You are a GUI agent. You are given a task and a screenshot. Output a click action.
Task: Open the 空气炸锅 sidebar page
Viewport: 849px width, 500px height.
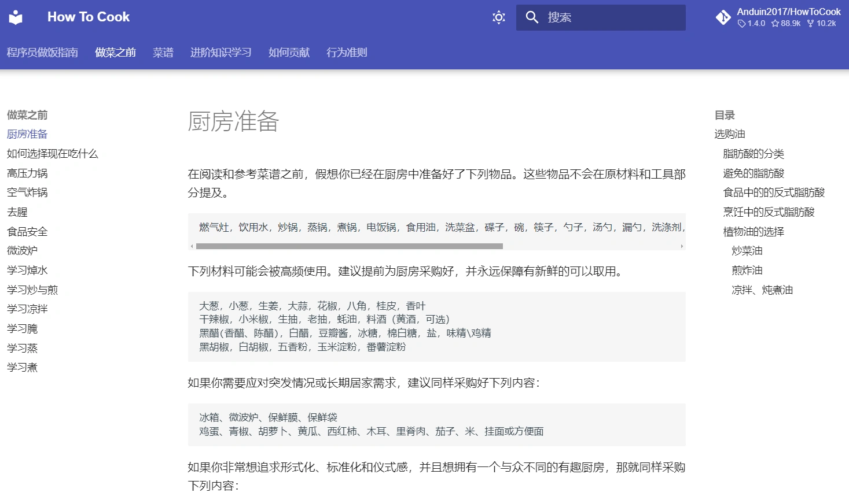27,192
